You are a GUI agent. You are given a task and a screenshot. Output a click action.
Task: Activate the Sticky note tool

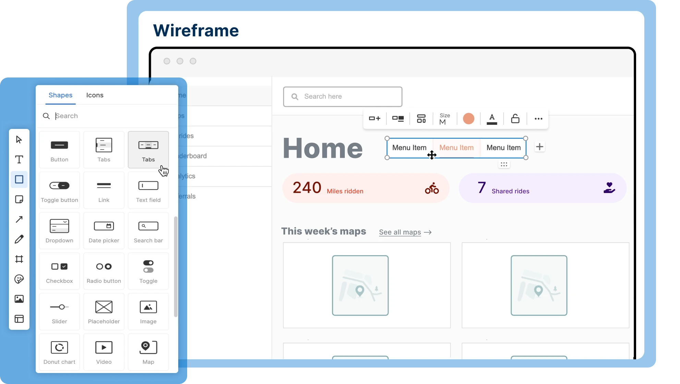tap(19, 199)
